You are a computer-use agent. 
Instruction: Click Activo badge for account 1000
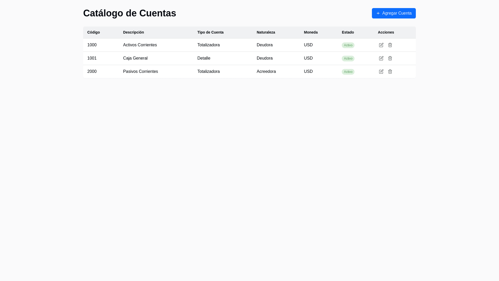click(x=348, y=45)
